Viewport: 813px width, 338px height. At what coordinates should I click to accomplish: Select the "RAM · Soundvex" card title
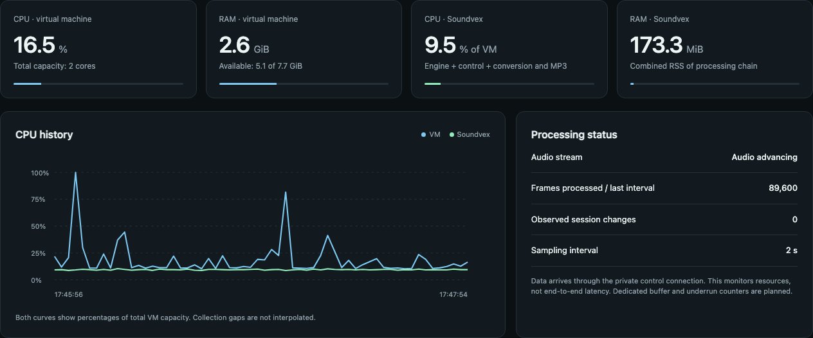tap(659, 19)
